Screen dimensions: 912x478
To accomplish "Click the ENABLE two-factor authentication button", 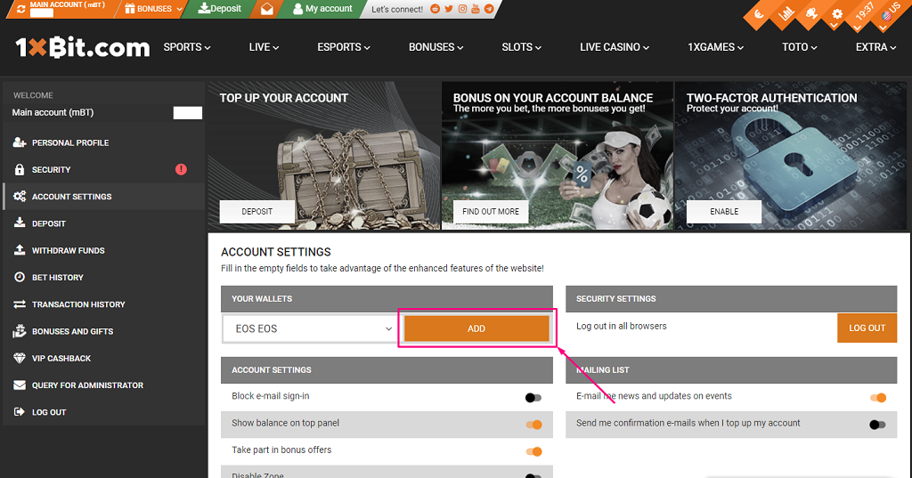I will click(x=724, y=212).
